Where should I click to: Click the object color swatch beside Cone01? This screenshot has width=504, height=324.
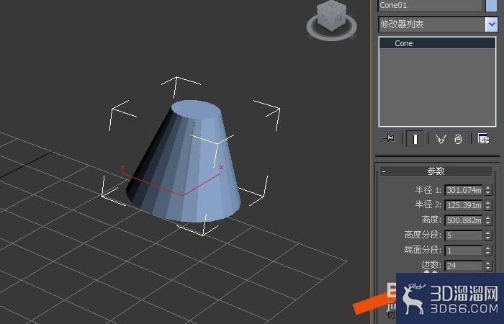(x=491, y=5)
